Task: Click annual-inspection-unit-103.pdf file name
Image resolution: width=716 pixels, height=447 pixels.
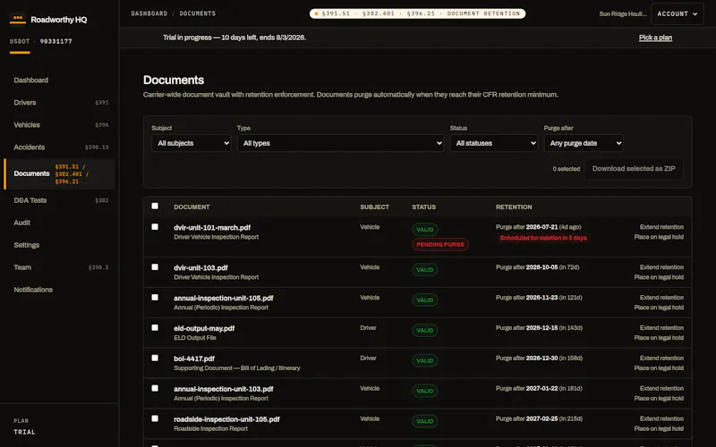Action: click(x=223, y=389)
